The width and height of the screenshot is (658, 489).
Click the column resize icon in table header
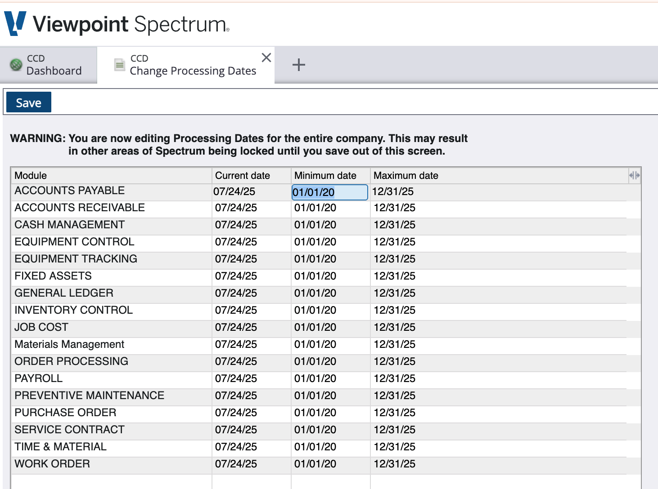tap(634, 175)
